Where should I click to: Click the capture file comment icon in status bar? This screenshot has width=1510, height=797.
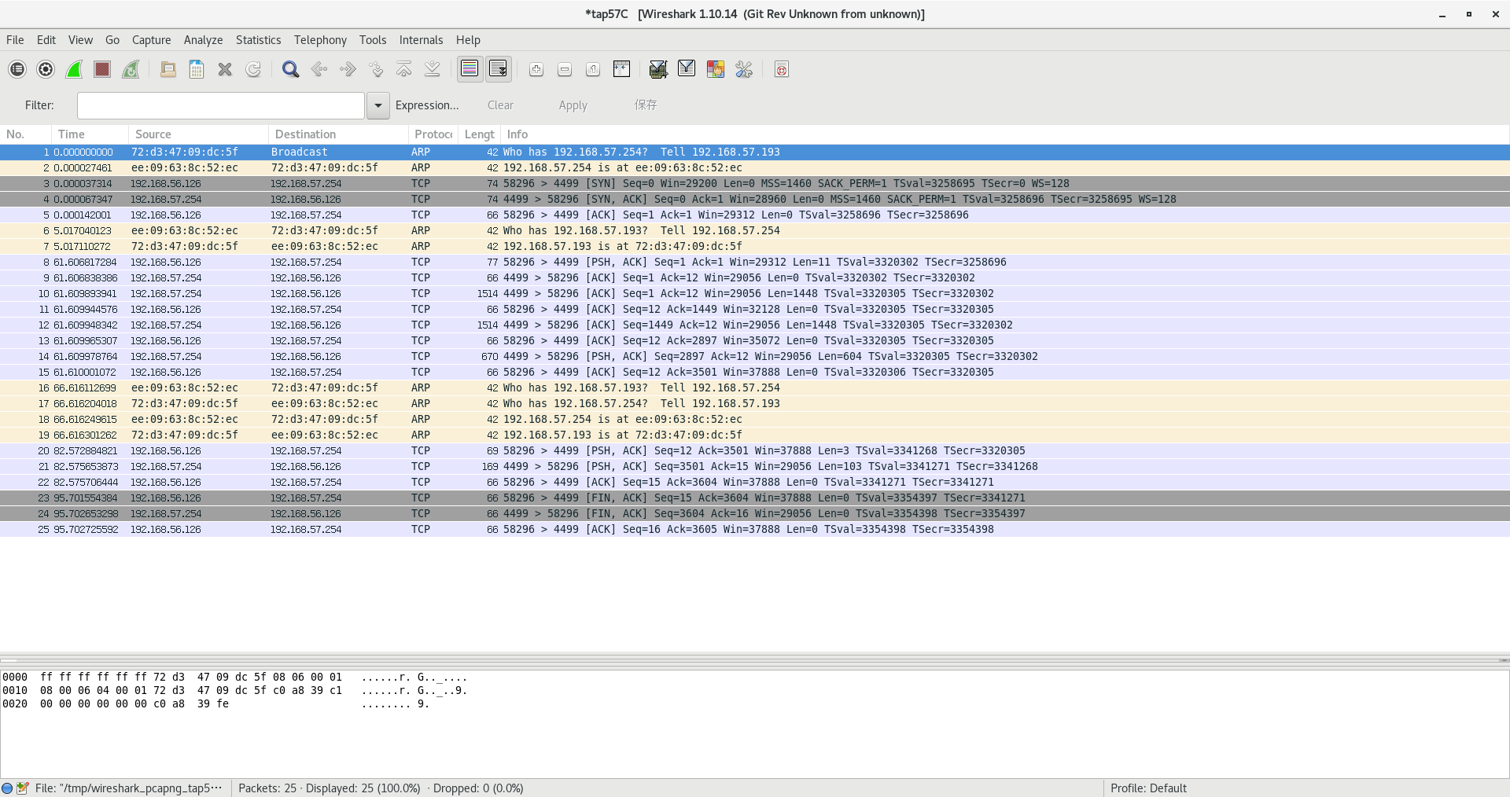tap(22, 788)
